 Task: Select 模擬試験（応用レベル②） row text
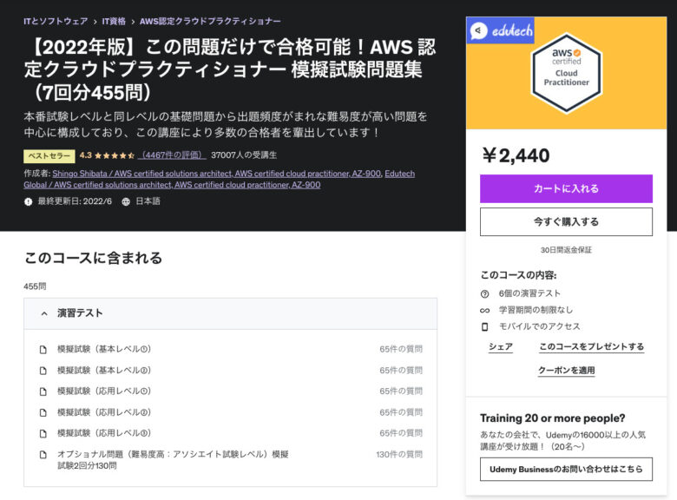(x=104, y=412)
